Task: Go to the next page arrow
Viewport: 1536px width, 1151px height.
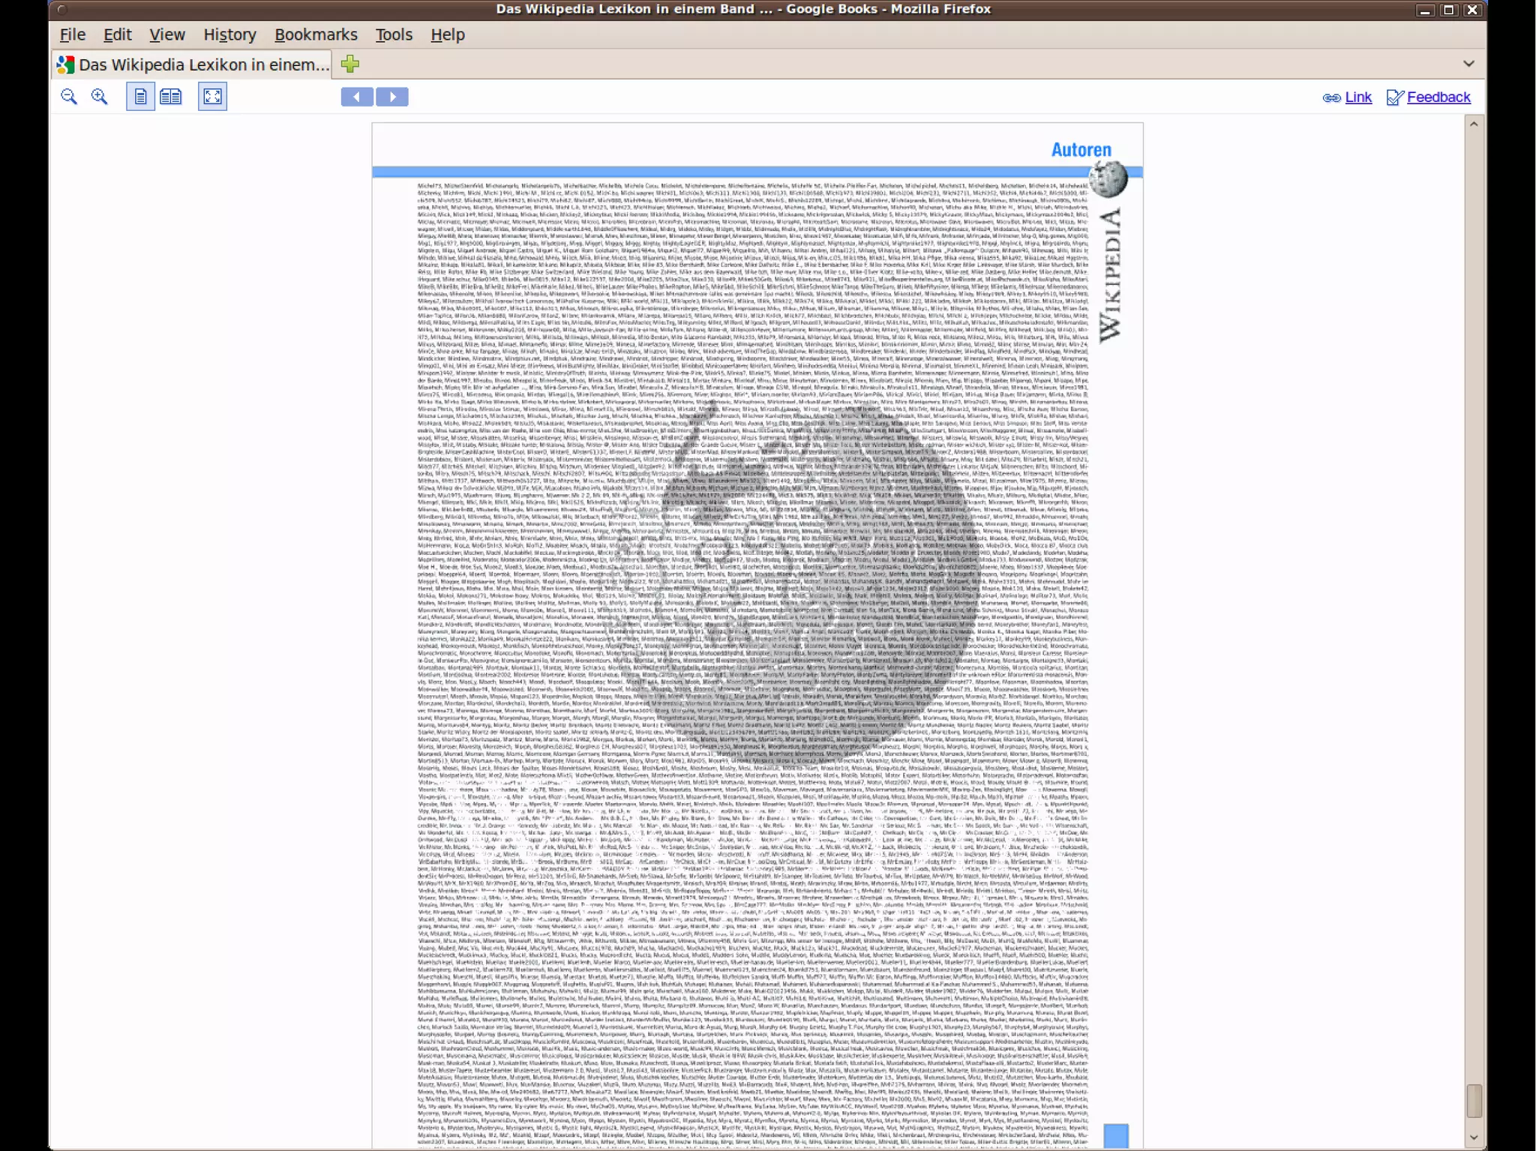Action: pos(392,97)
